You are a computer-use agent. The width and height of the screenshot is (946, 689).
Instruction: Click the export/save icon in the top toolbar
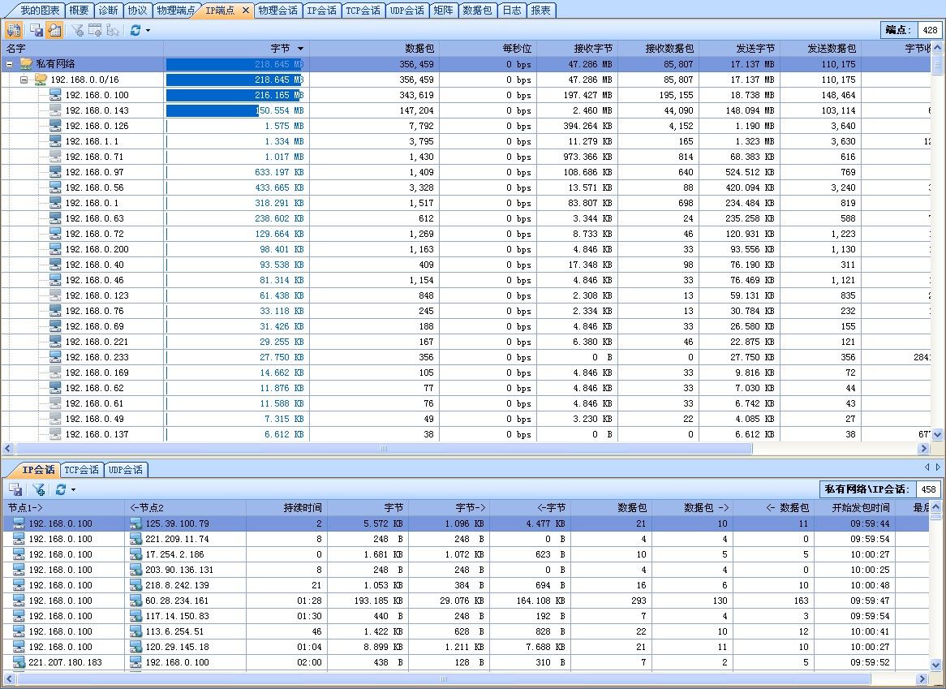tap(37, 30)
